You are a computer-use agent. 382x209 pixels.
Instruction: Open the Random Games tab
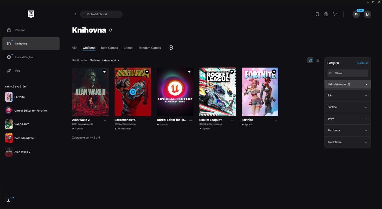(x=150, y=48)
